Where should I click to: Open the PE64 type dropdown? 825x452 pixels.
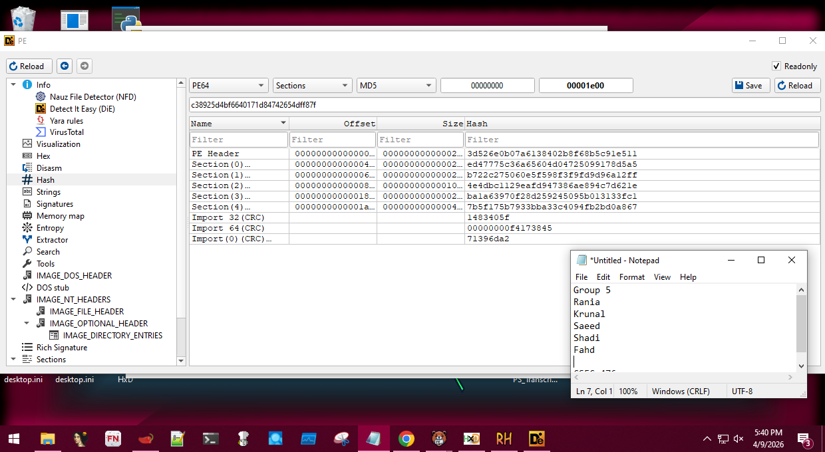228,86
